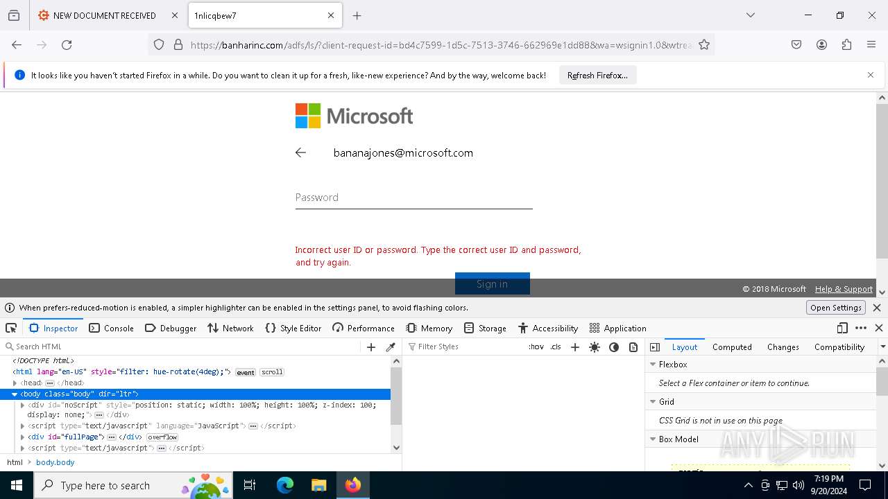This screenshot has height=499, width=888.
Task: Open the sidebar tabs overflow dropdown arrow
Action: pyautogui.click(x=882, y=347)
